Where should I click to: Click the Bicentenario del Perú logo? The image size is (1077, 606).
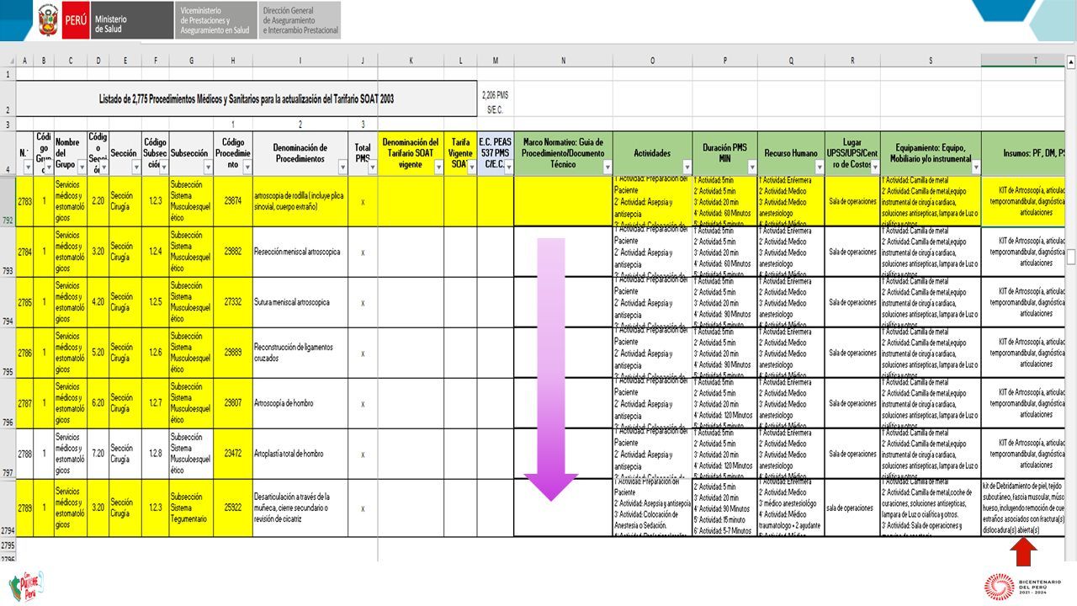pos(1024,587)
